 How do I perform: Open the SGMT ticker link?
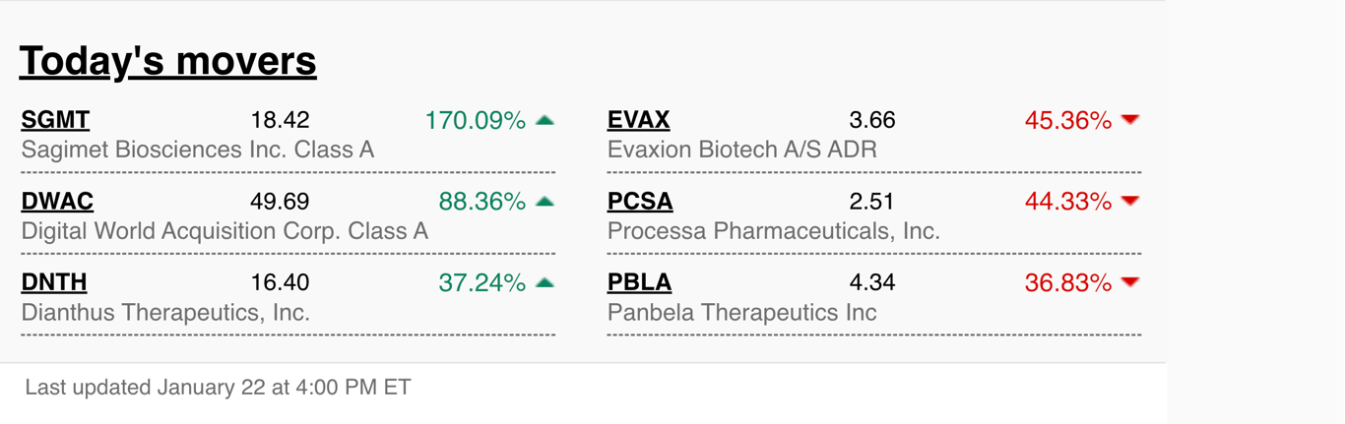click(x=55, y=120)
